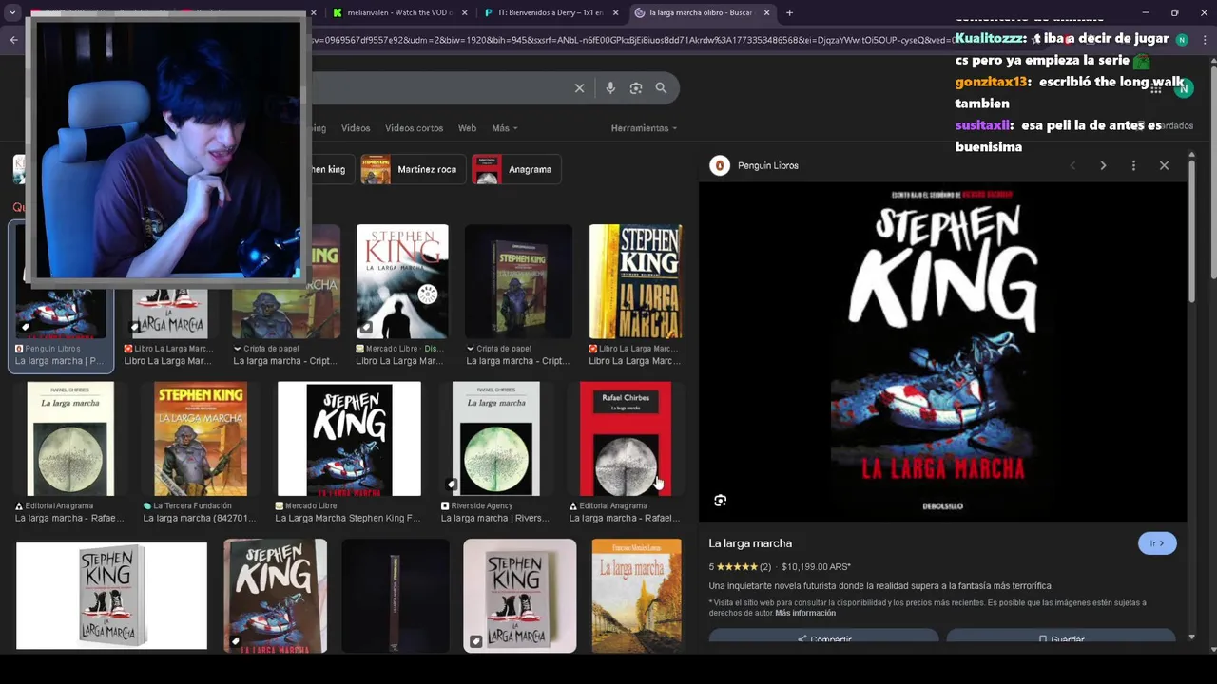
Task: Close the IT: Bienvenidos a Derry tab
Action: 616,12
